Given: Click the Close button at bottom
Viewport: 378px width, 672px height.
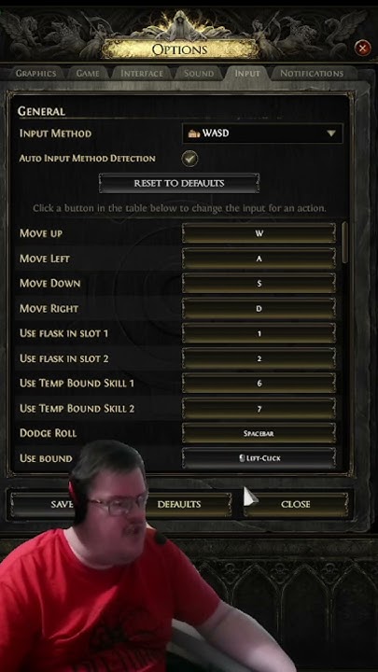Looking at the screenshot, I should click(295, 504).
